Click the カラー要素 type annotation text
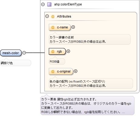The width and height of the screenshot is (140, 116). (x=87, y=105)
